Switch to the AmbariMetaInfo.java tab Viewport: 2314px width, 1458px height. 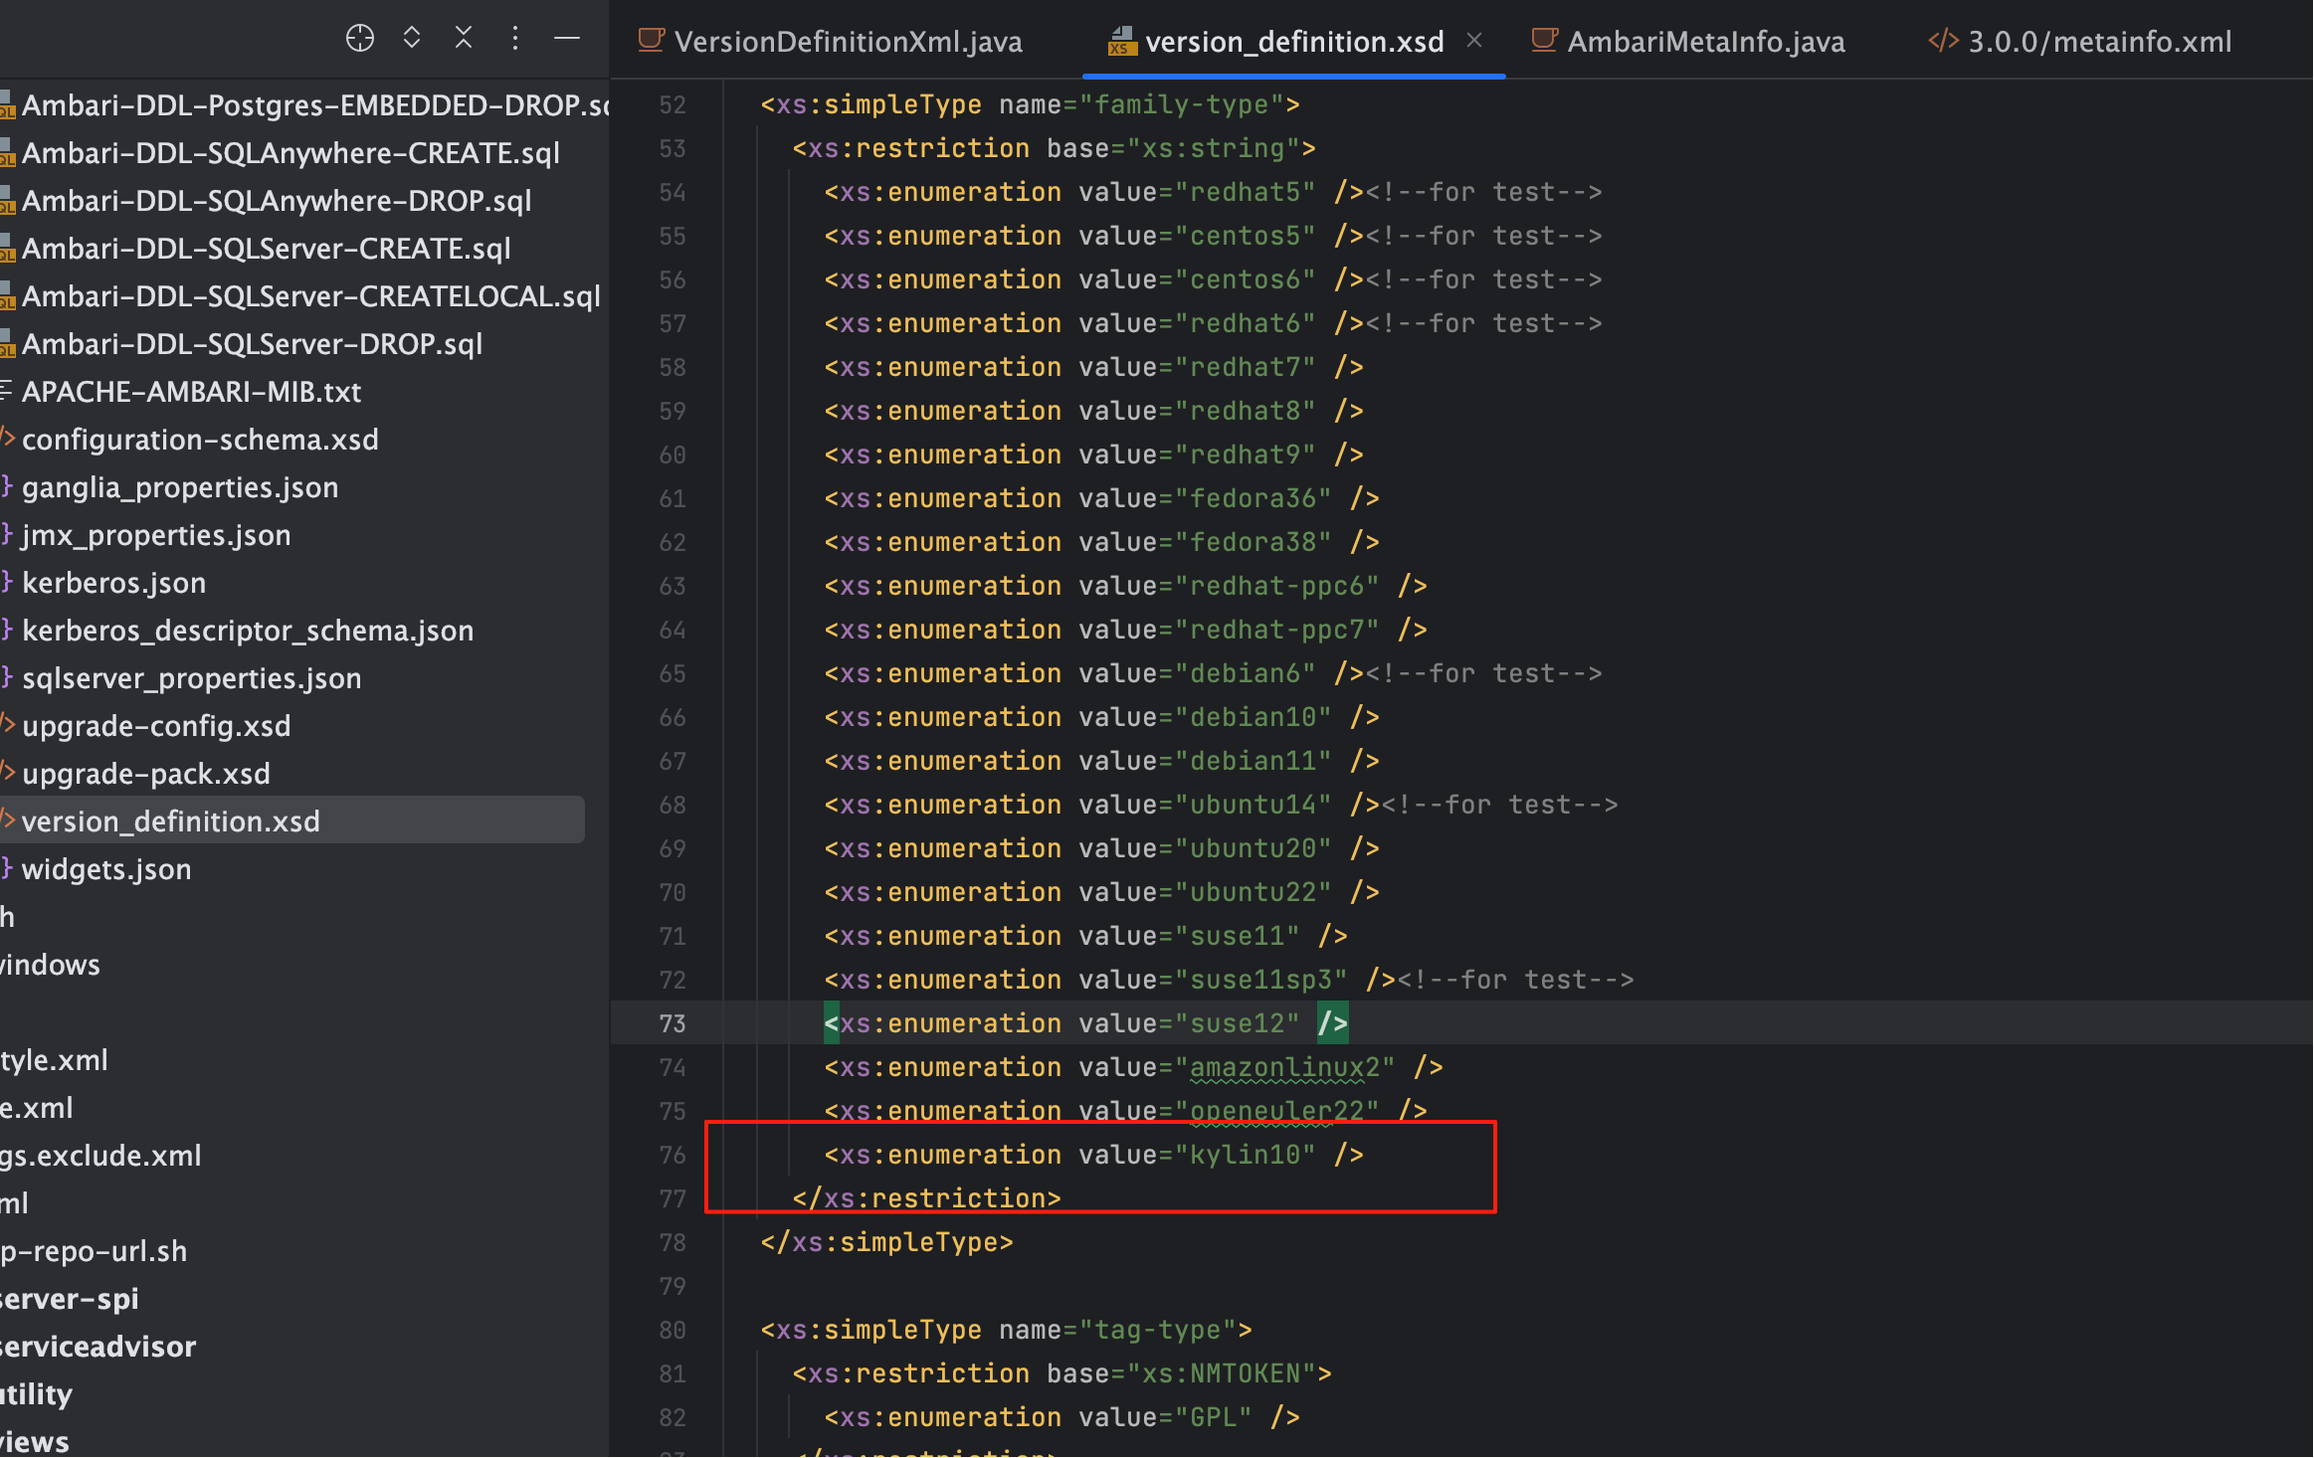[x=1705, y=42]
